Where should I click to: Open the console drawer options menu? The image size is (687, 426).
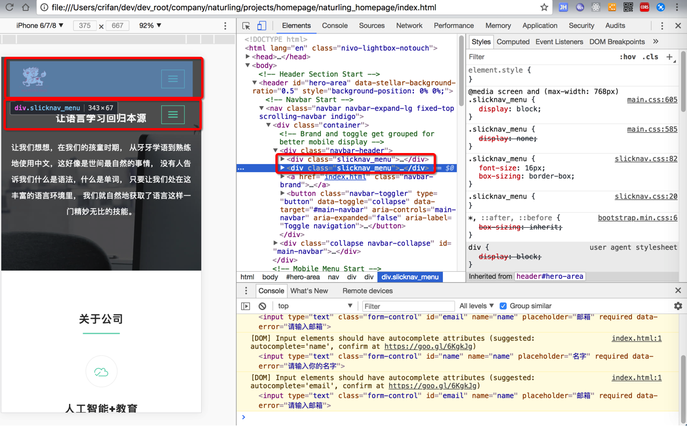click(246, 291)
